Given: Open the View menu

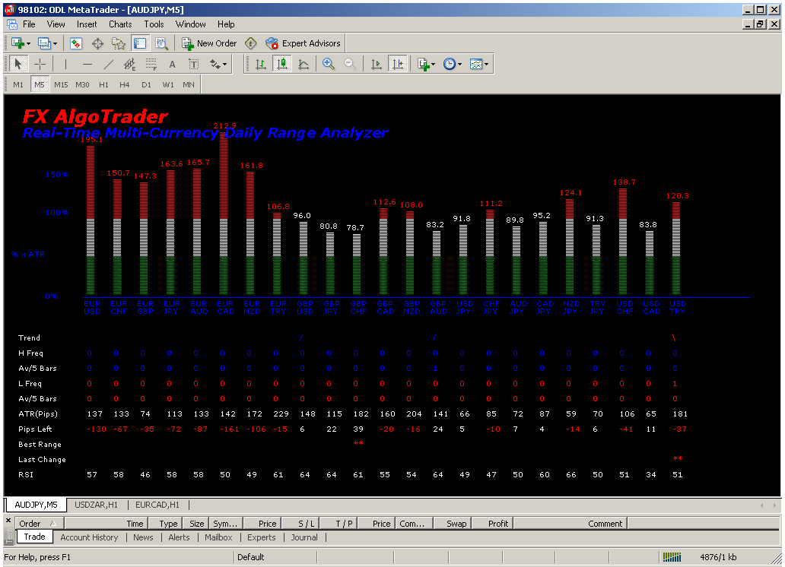Looking at the screenshot, I should point(56,24).
